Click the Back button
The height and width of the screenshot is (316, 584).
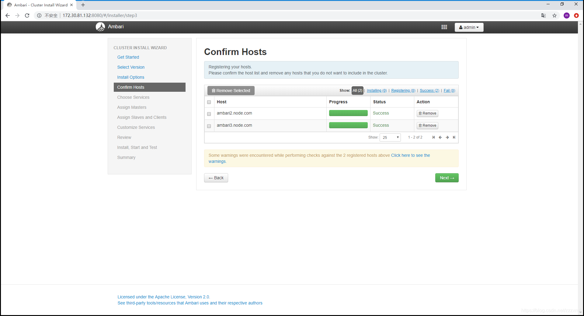pos(216,178)
